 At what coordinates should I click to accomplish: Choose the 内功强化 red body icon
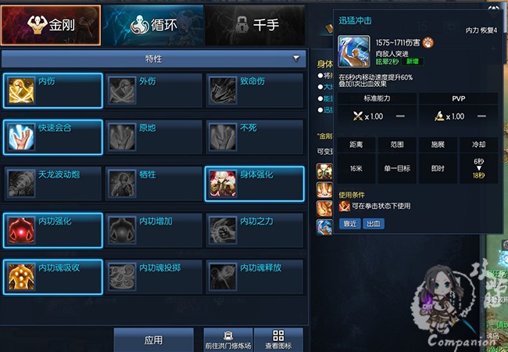tap(21, 231)
